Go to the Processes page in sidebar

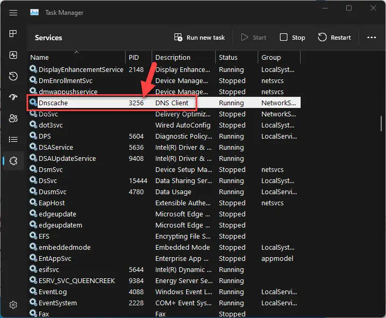pos(13,33)
